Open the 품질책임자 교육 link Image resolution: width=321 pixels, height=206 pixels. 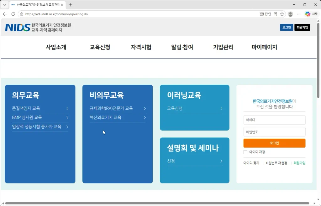point(26,108)
